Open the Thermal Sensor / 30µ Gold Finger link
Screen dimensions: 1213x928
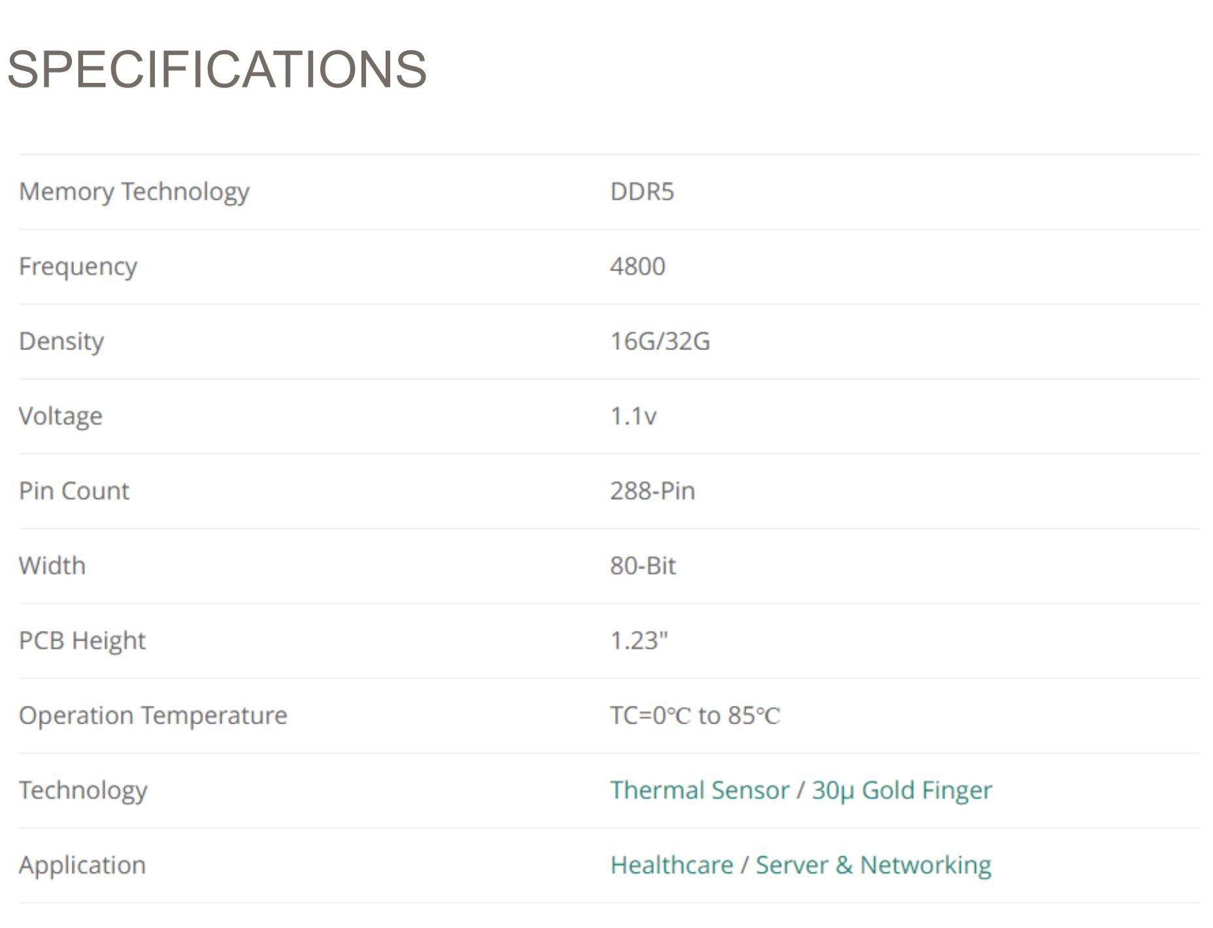[x=801, y=790]
